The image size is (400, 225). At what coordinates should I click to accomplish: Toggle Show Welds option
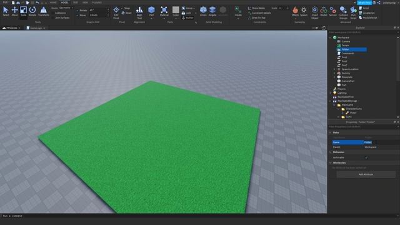(256, 8)
